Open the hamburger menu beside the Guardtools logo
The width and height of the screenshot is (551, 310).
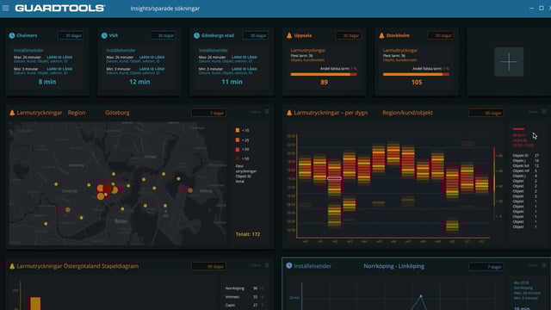point(6,8)
